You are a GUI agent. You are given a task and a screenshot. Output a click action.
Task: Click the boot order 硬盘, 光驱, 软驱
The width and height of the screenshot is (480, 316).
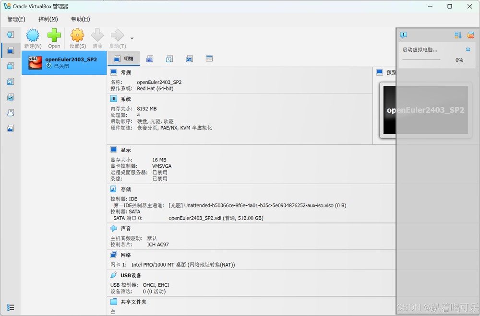tap(156, 121)
